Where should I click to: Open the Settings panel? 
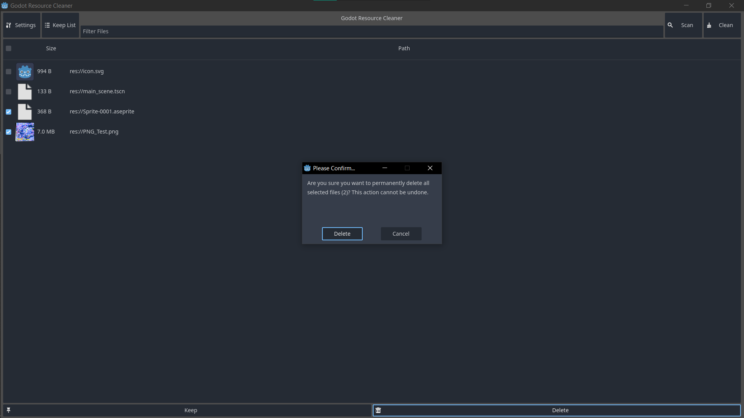(x=21, y=25)
